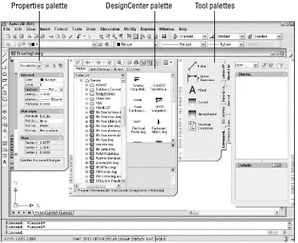Click the Undo arrow in the toolbar

(79, 36)
